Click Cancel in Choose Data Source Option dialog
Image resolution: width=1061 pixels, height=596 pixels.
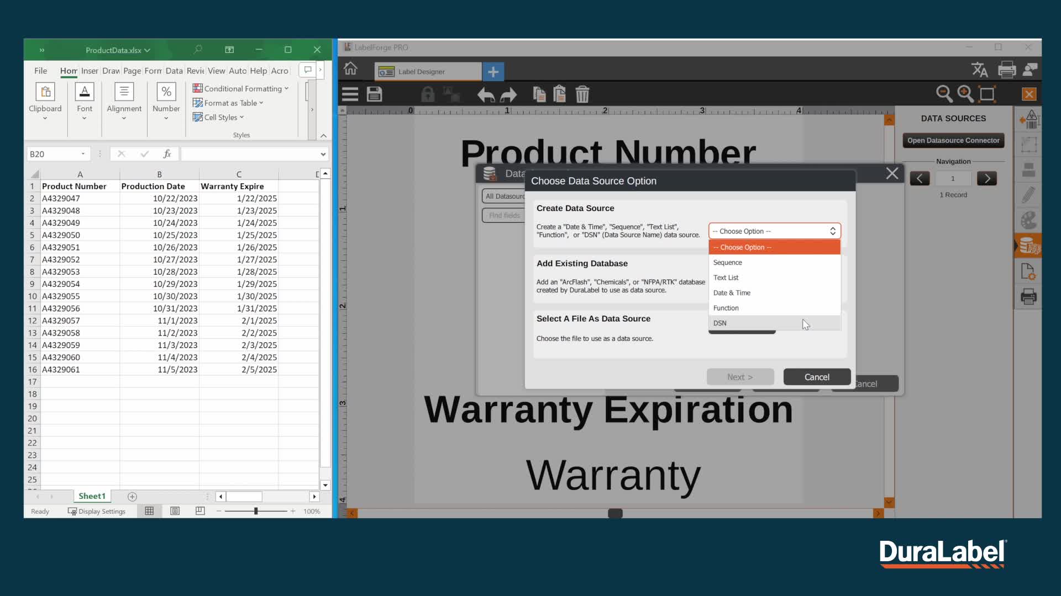point(817,377)
